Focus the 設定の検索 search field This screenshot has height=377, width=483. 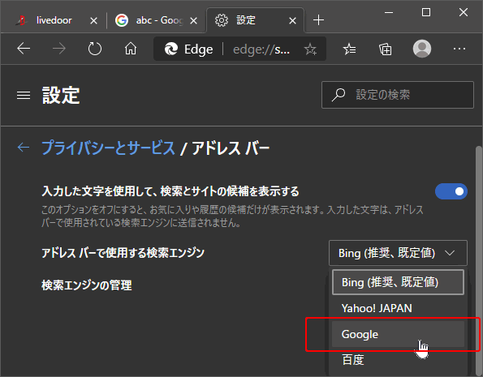point(398,95)
